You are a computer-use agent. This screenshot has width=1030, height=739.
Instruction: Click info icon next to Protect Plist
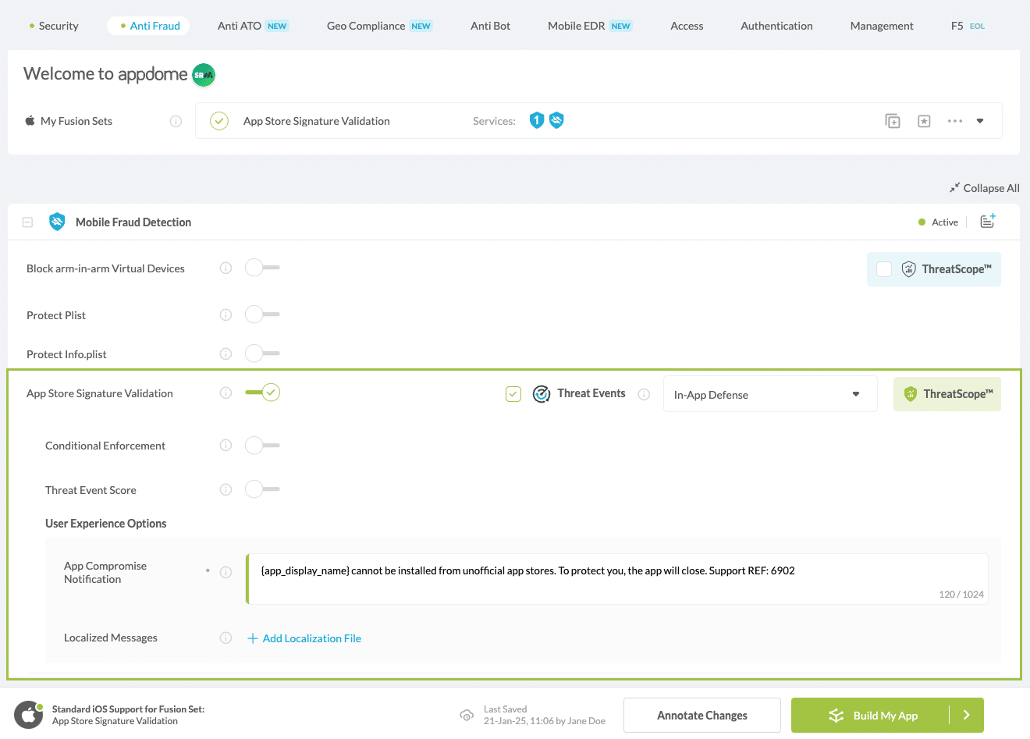226,315
